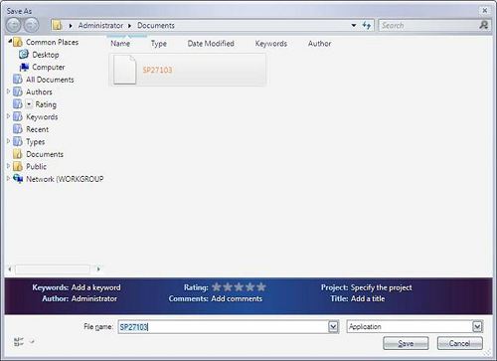Click the refresh icon beside address bar

click(366, 25)
